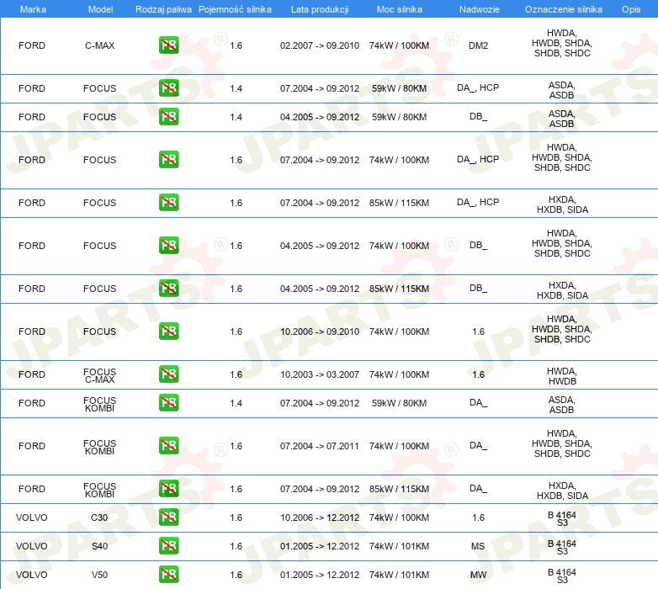The height and width of the screenshot is (589, 658).
Task: Click fuel icon in Focus 10.2006 -> 09.2010 row
Action: [x=168, y=331]
